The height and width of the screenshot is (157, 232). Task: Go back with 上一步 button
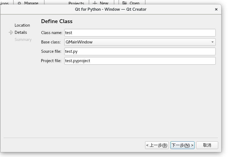[x=157, y=145]
